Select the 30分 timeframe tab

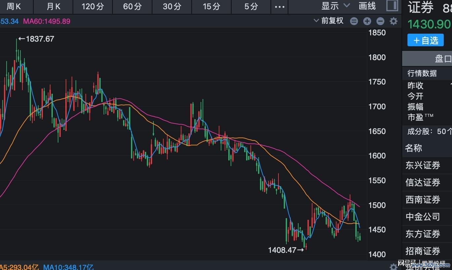pyautogui.click(x=172, y=6)
